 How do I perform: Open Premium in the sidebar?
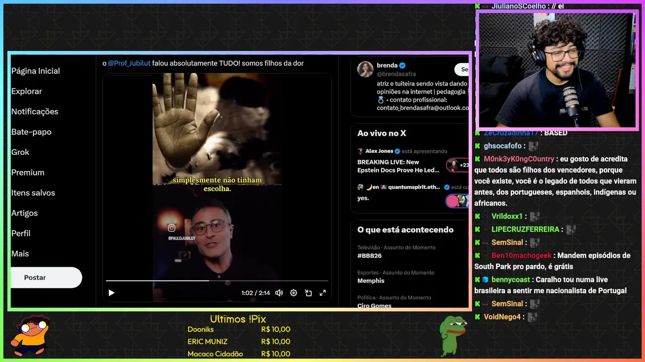28,172
